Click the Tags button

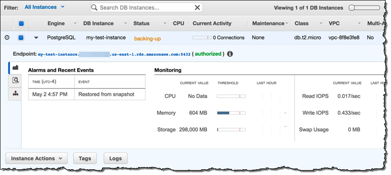[x=85, y=159]
